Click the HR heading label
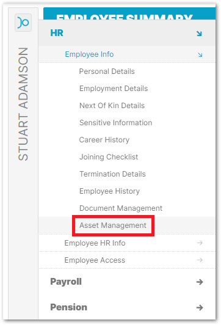221x325 pixels. 57,33
